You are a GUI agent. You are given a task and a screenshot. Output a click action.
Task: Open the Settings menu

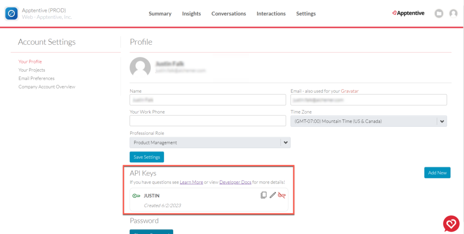coord(306,14)
